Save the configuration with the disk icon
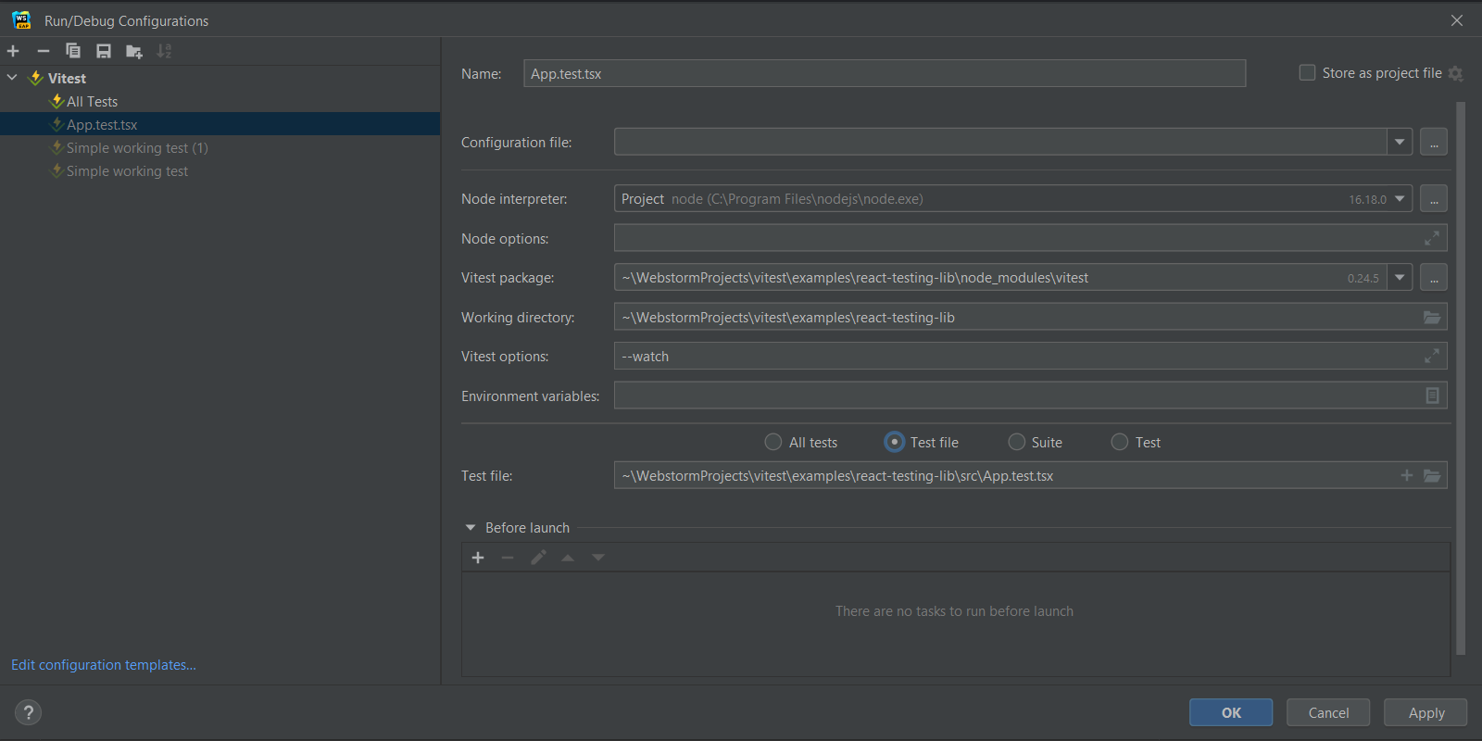Image resolution: width=1482 pixels, height=741 pixels. (x=104, y=51)
